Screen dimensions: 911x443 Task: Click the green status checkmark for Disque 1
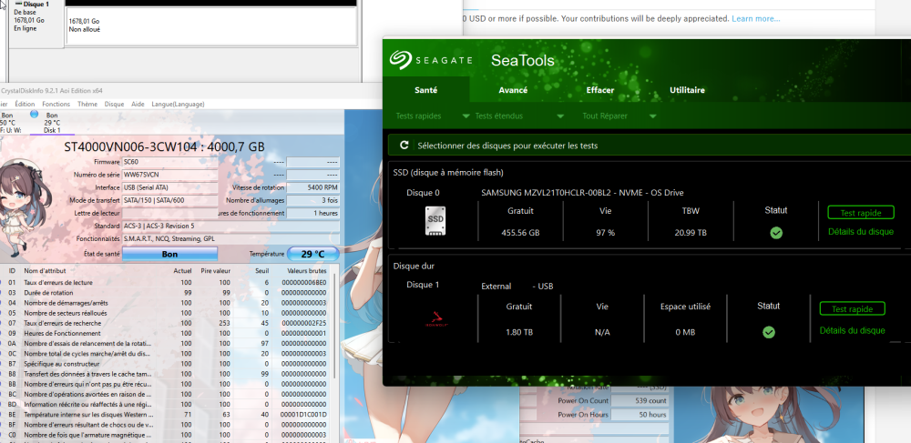tap(768, 332)
